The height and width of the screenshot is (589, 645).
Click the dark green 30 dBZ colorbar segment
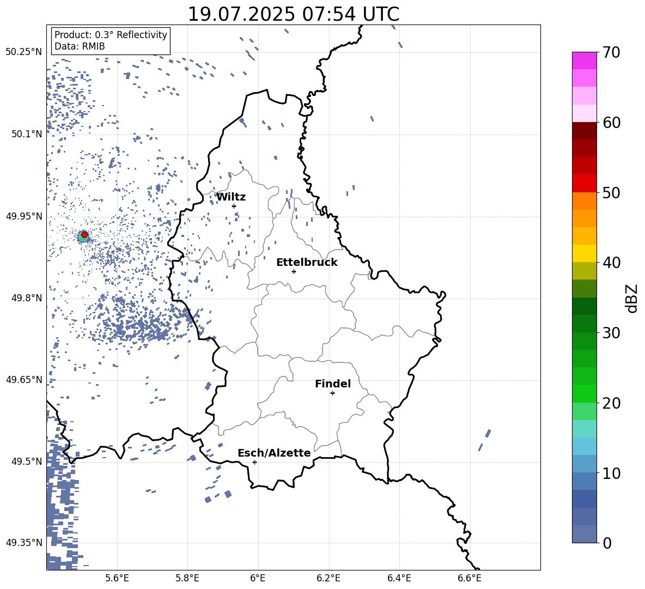click(584, 324)
